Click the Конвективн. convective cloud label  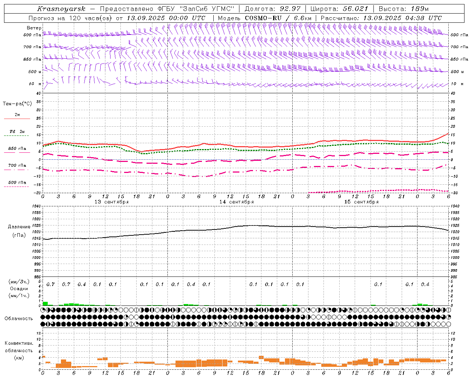(x=19, y=343)
